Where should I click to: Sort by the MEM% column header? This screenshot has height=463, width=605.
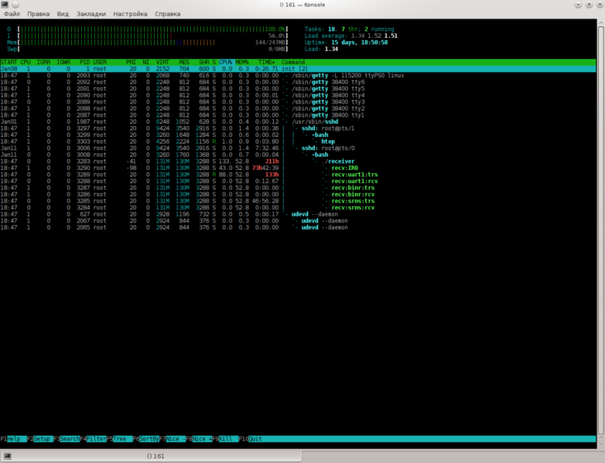pos(242,62)
